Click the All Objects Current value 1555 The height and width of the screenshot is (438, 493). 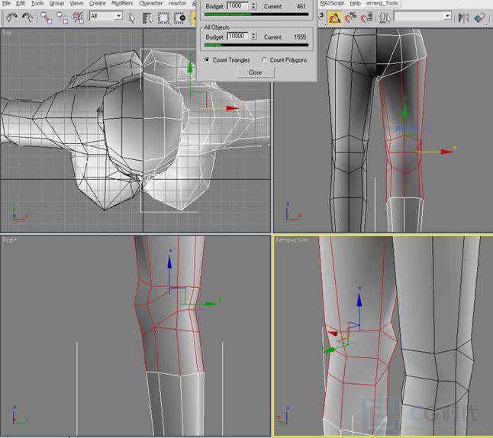tap(300, 37)
